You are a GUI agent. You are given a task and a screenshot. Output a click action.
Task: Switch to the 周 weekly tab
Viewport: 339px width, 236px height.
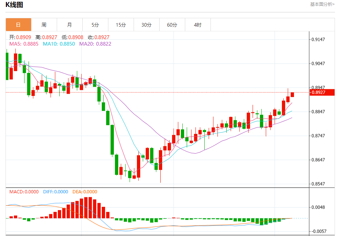click(44, 25)
